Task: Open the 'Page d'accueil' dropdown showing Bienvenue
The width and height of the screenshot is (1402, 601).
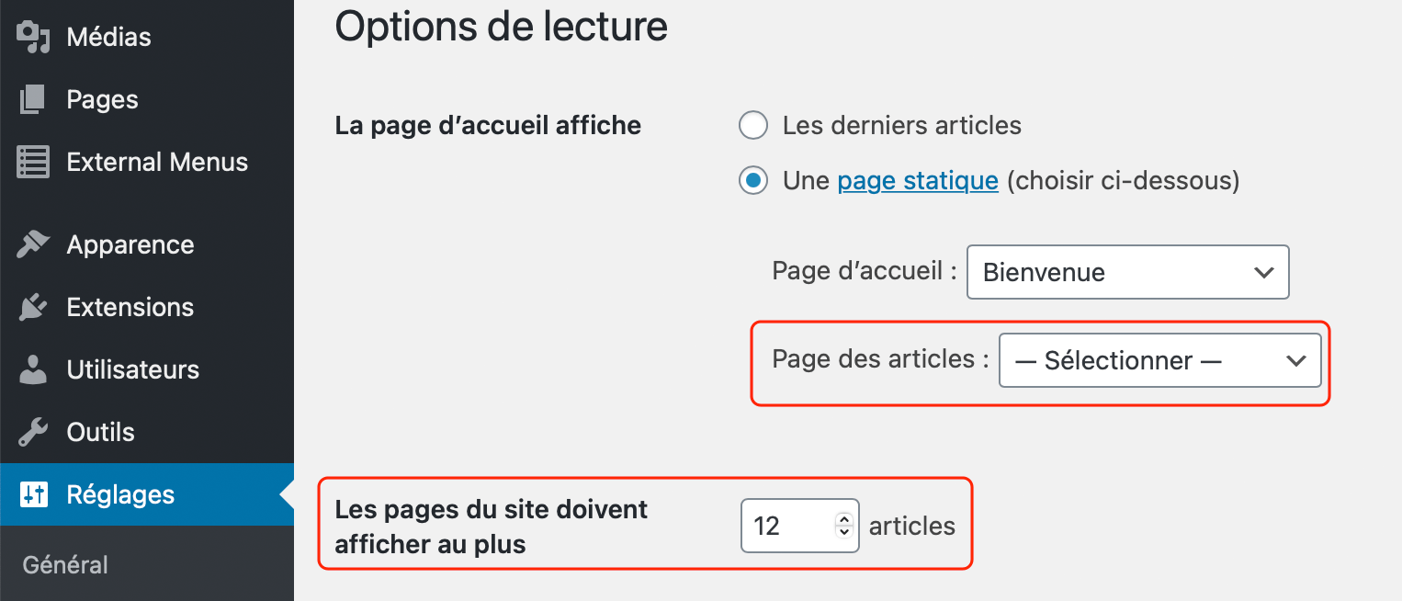Action: coord(1127,272)
